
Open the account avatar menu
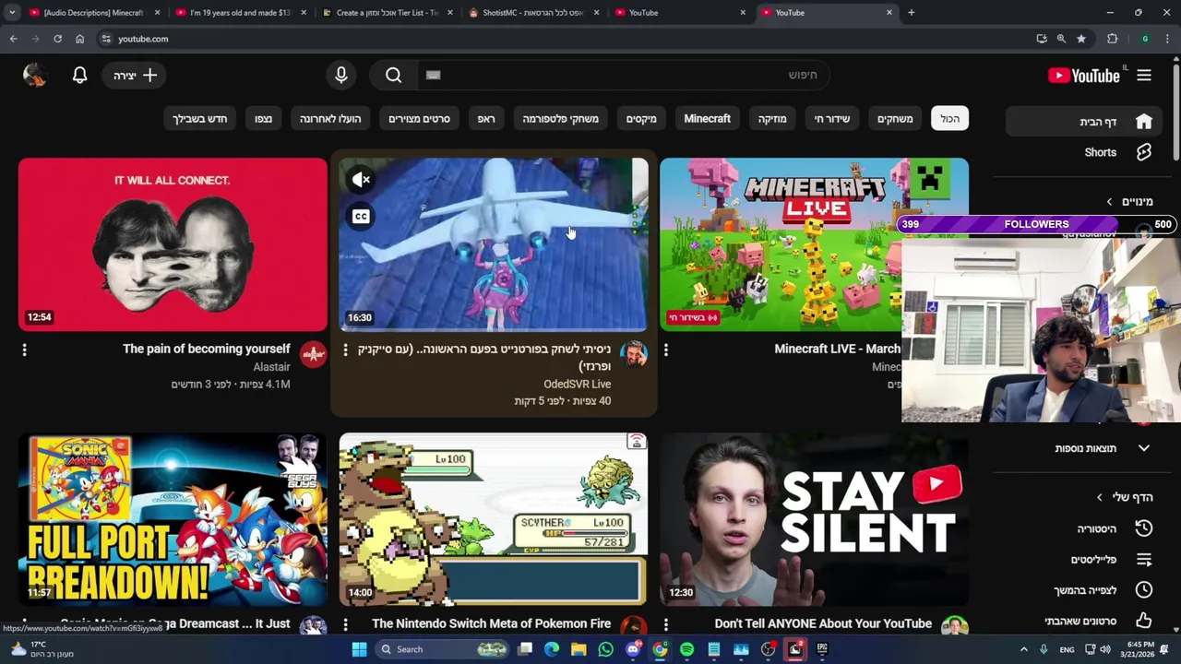pos(34,76)
